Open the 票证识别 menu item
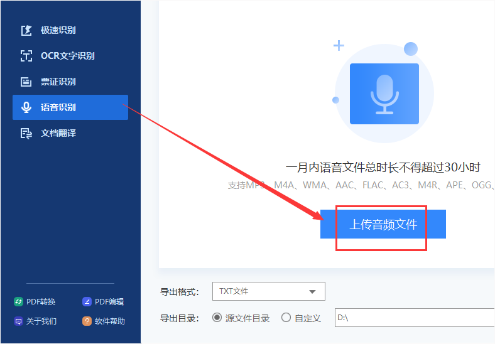The width and height of the screenshot is (495, 344). point(70,82)
